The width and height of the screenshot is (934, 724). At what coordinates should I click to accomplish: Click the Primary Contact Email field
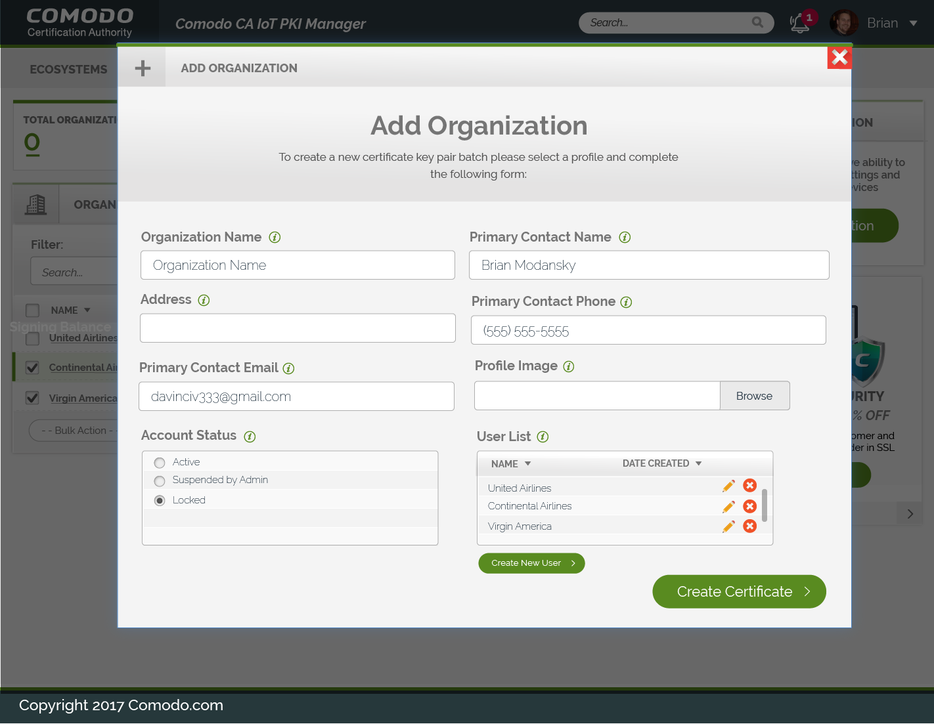296,396
